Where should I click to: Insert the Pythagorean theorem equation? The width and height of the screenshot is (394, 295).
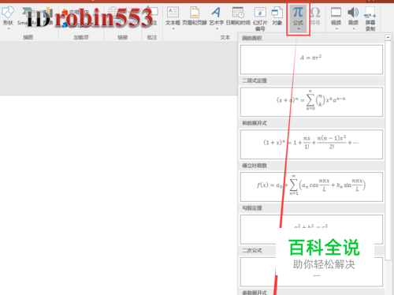[x=311, y=230]
